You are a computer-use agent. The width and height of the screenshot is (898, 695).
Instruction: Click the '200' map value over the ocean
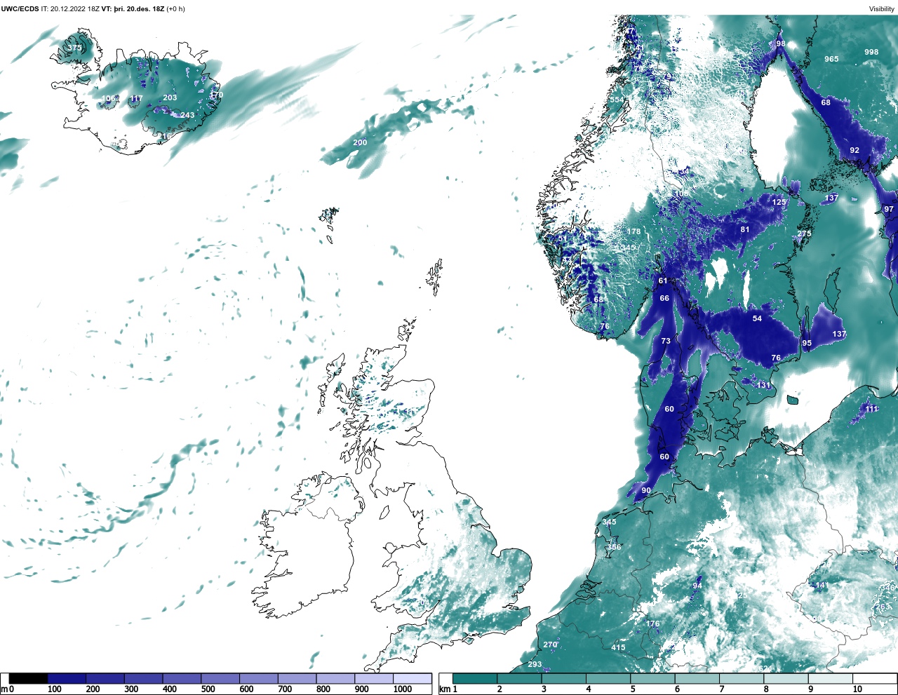(x=360, y=142)
